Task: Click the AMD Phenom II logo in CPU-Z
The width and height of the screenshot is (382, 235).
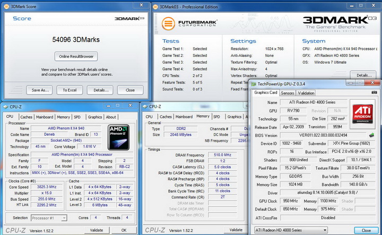Action: coord(119,137)
